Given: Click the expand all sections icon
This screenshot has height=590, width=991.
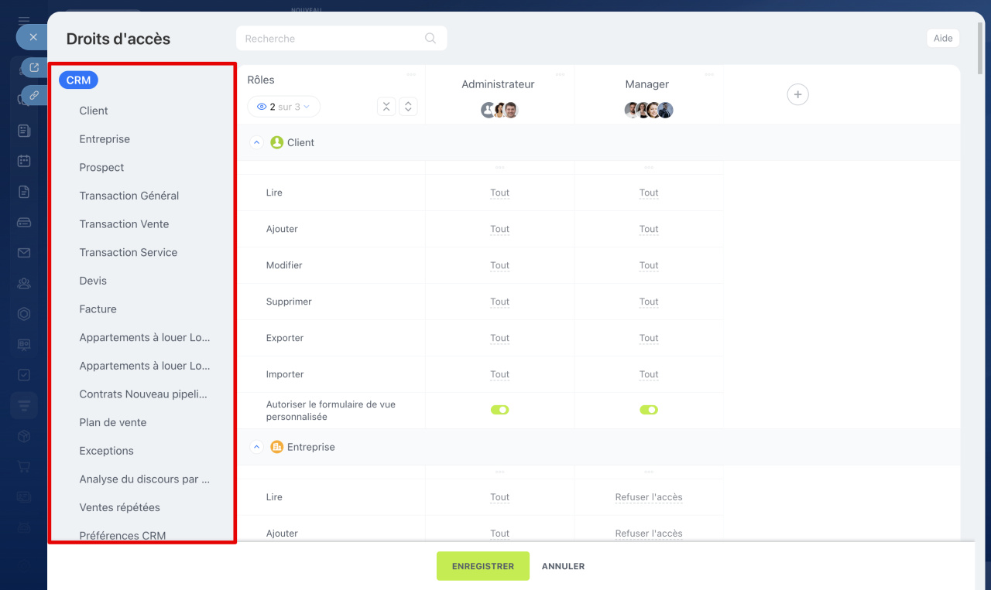Looking at the screenshot, I should point(408,107).
